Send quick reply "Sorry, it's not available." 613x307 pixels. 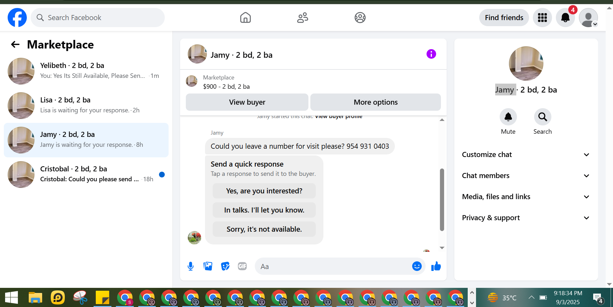264,229
